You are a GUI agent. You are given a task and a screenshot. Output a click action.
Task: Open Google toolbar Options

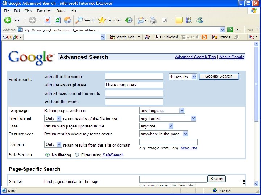tap(221, 37)
